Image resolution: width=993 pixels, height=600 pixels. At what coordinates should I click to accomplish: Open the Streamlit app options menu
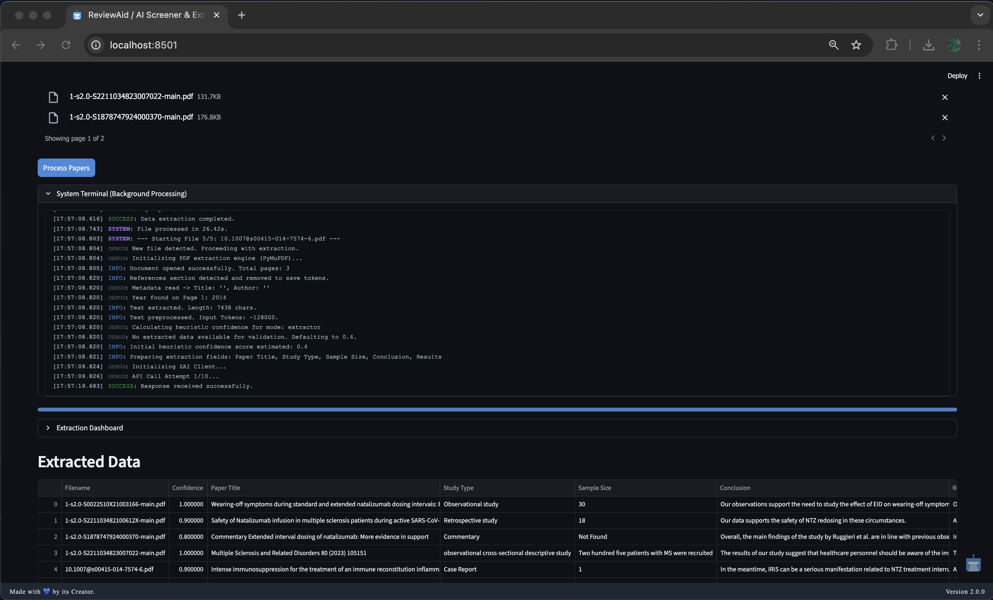980,76
